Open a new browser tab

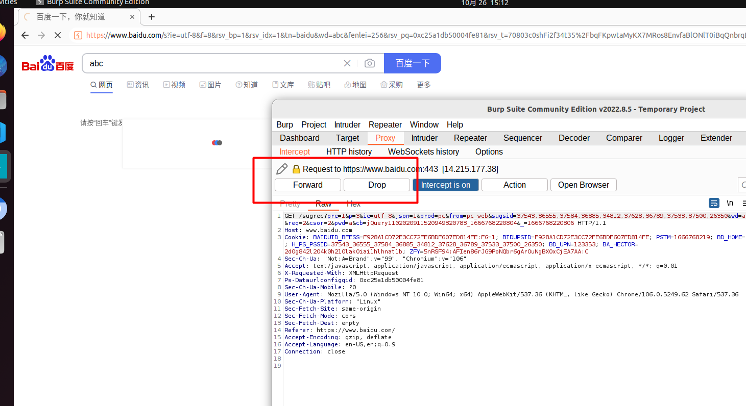click(x=151, y=17)
